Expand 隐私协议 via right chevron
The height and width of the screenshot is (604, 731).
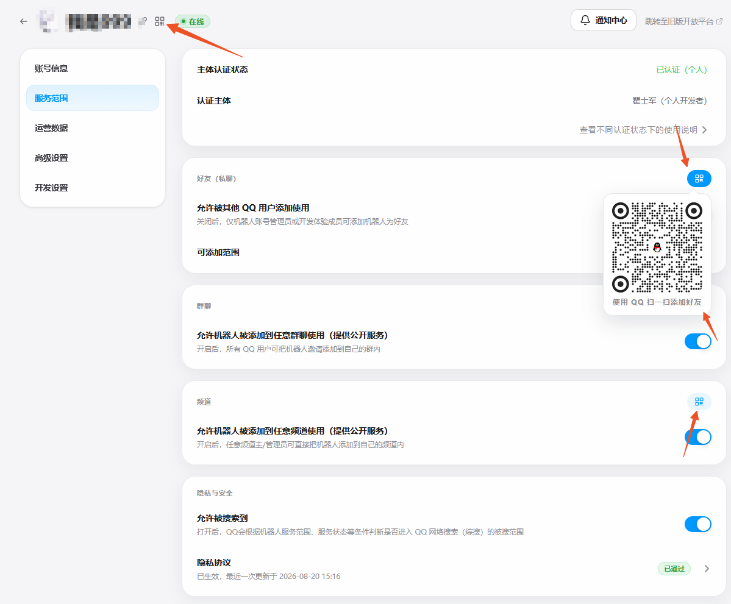[x=707, y=569]
